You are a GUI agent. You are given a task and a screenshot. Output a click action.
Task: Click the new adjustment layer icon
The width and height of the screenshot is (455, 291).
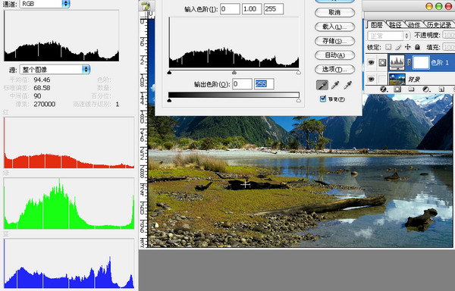[x=426, y=89]
